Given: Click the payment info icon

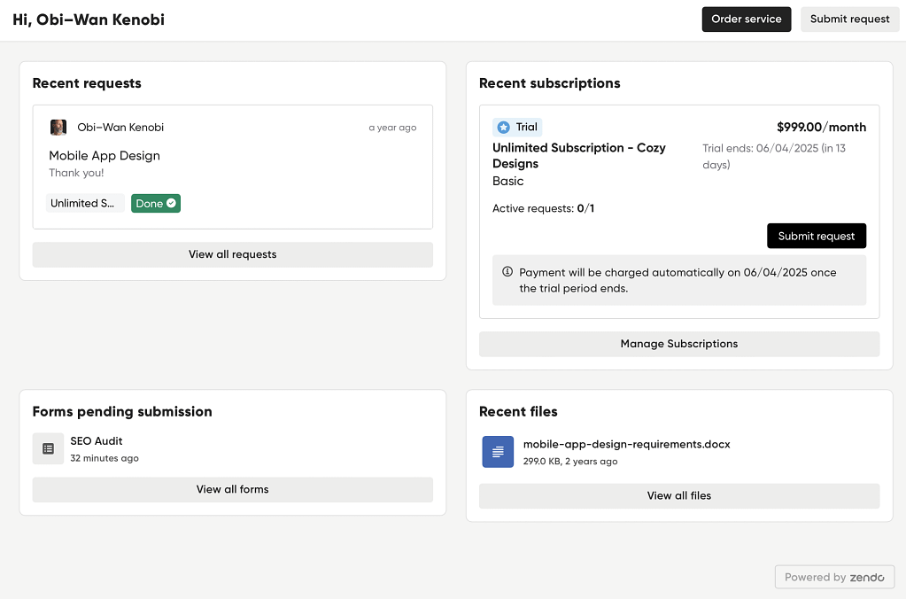Looking at the screenshot, I should pyautogui.click(x=507, y=271).
